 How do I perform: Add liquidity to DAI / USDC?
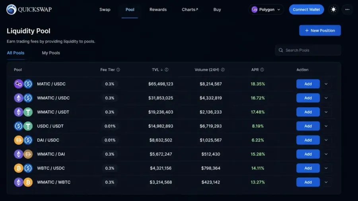(x=308, y=140)
